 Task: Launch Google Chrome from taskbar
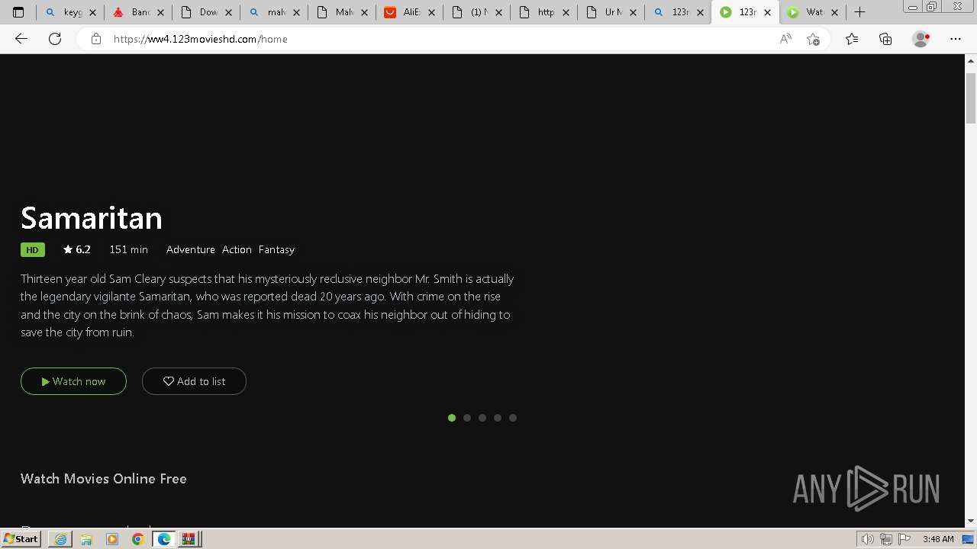coord(138,539)
